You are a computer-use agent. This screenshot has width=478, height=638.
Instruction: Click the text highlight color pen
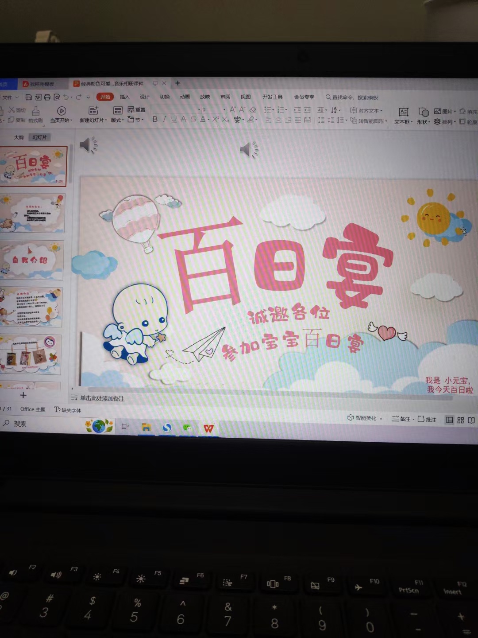[x=251, y=119]
